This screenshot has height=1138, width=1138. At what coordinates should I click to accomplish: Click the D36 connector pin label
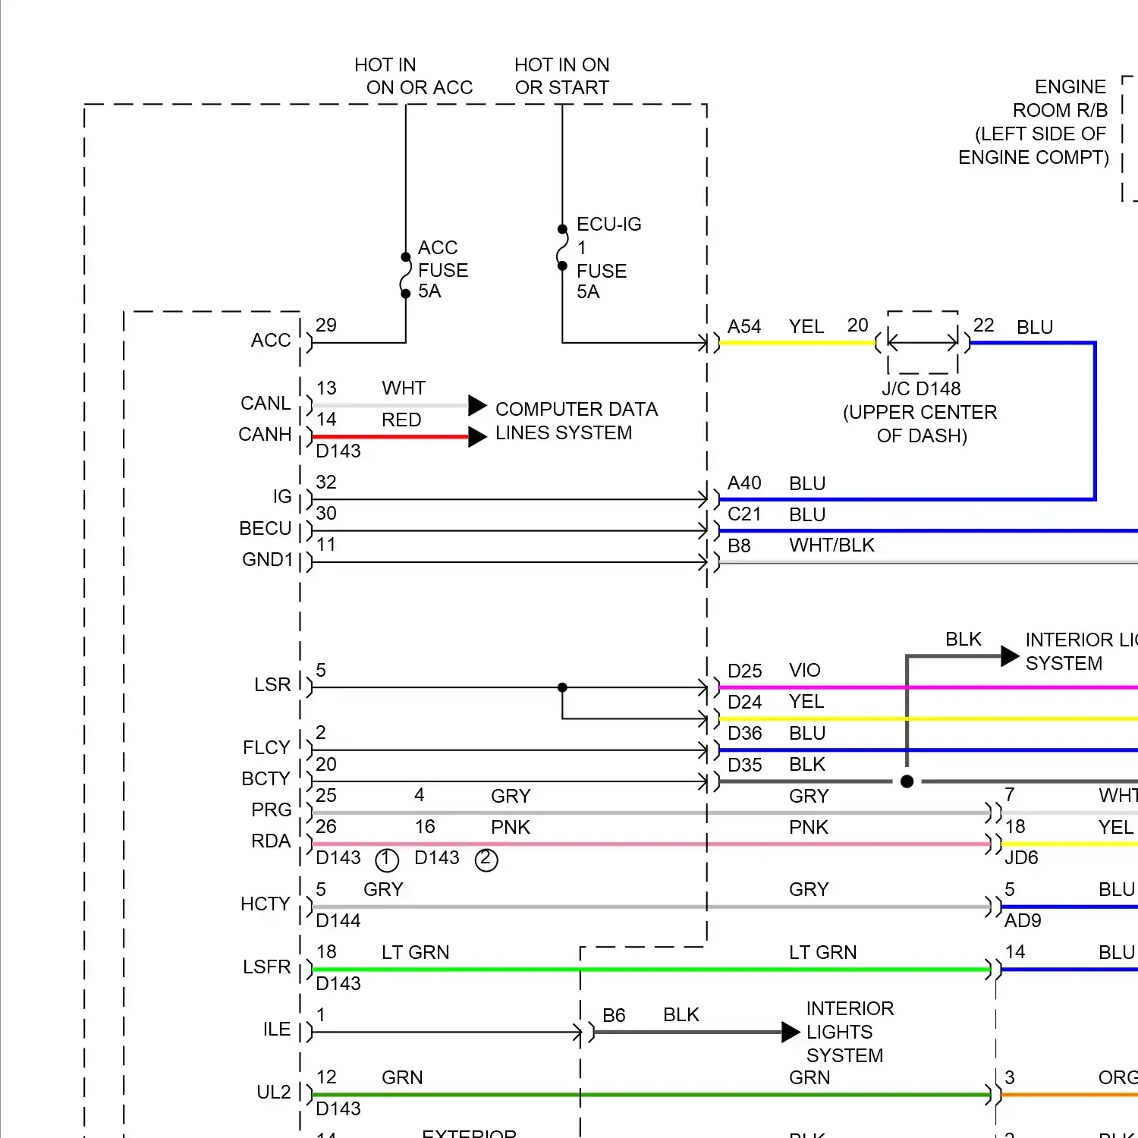point(744,733)
